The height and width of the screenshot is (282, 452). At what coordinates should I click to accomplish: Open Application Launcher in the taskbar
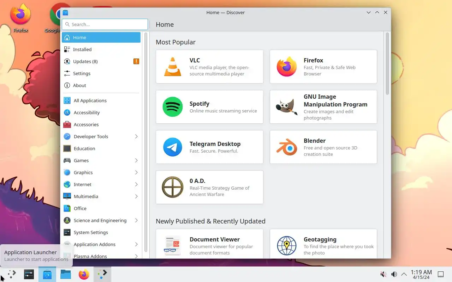coord(11,274)
